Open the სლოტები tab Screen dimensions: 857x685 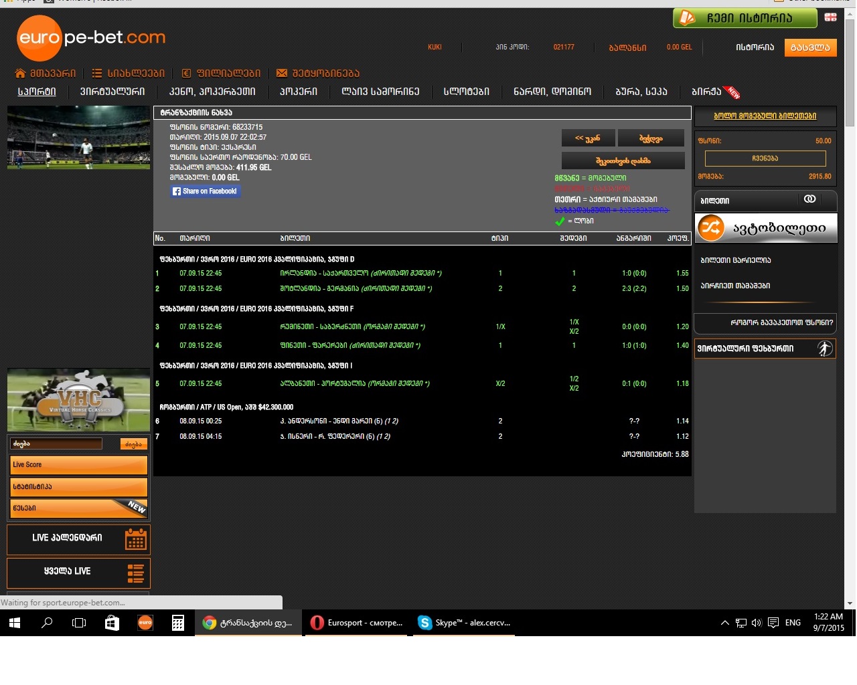[467, 92]
